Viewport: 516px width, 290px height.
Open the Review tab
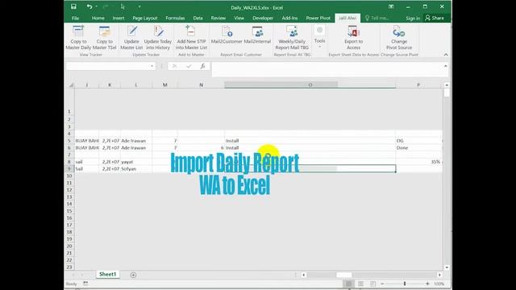point(218,18)
